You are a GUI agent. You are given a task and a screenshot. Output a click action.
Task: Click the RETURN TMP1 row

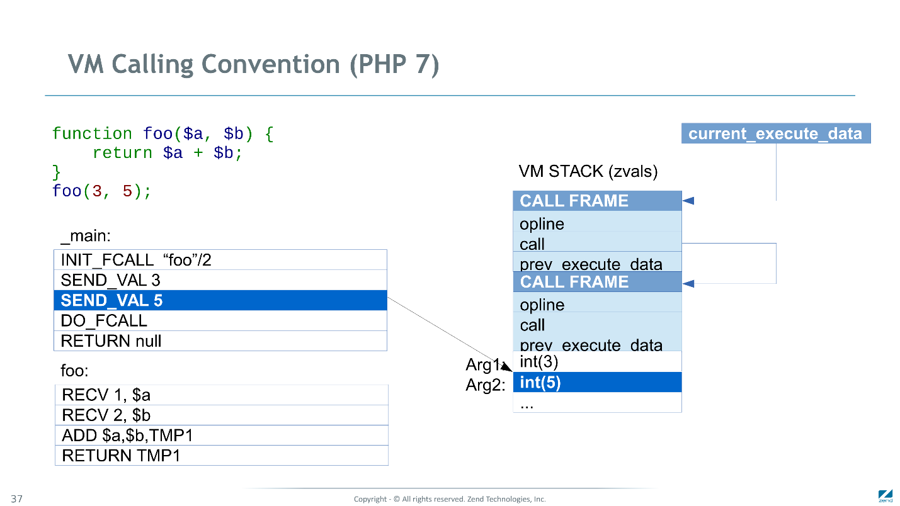click(x=222, y=456)
